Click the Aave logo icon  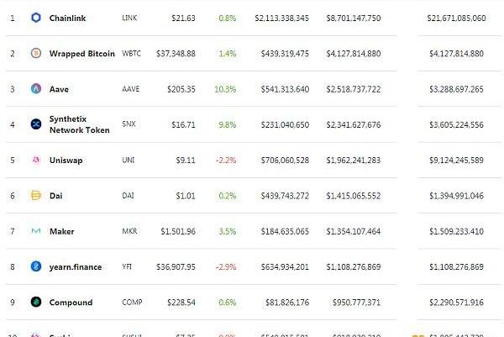pos(36,88)
